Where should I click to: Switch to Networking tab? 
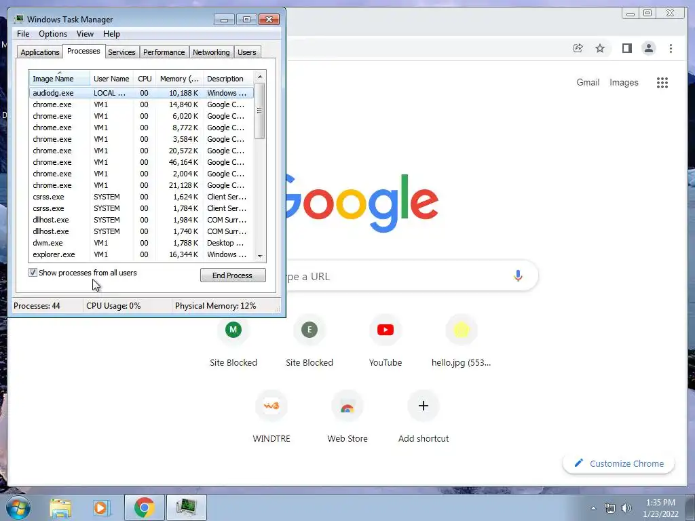(211, 52)
